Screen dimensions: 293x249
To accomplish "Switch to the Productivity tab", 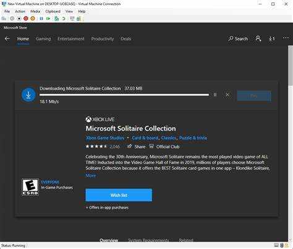I will click(103, 39).
